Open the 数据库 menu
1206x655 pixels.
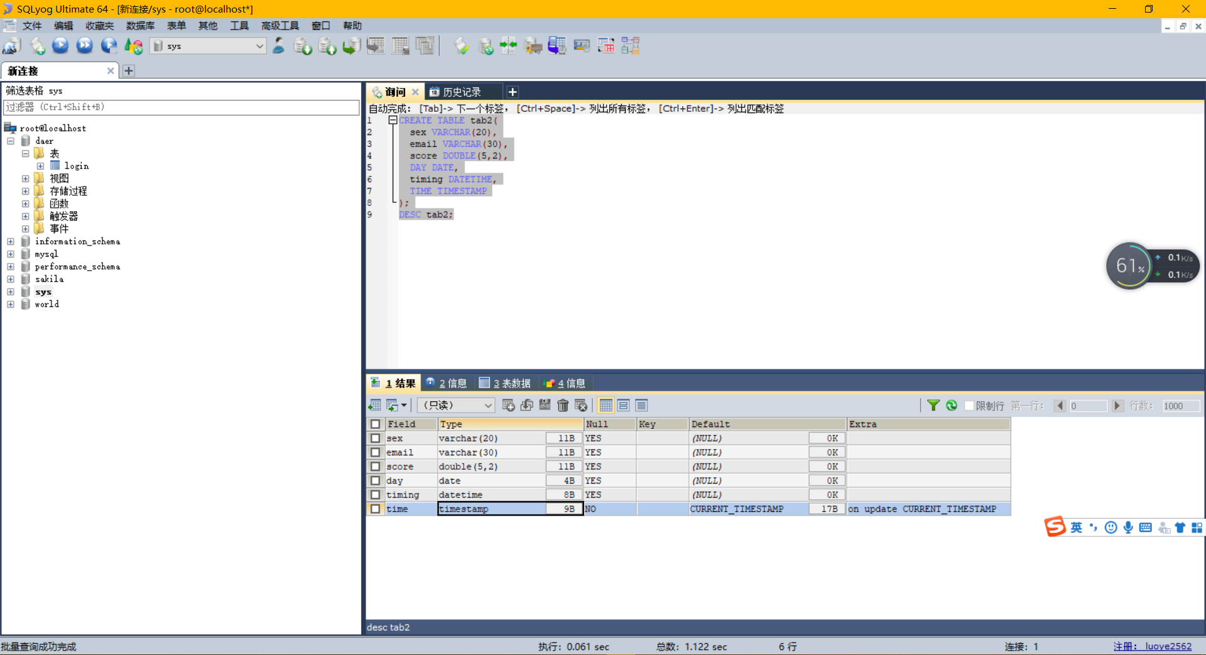click(x=140, y=26)
